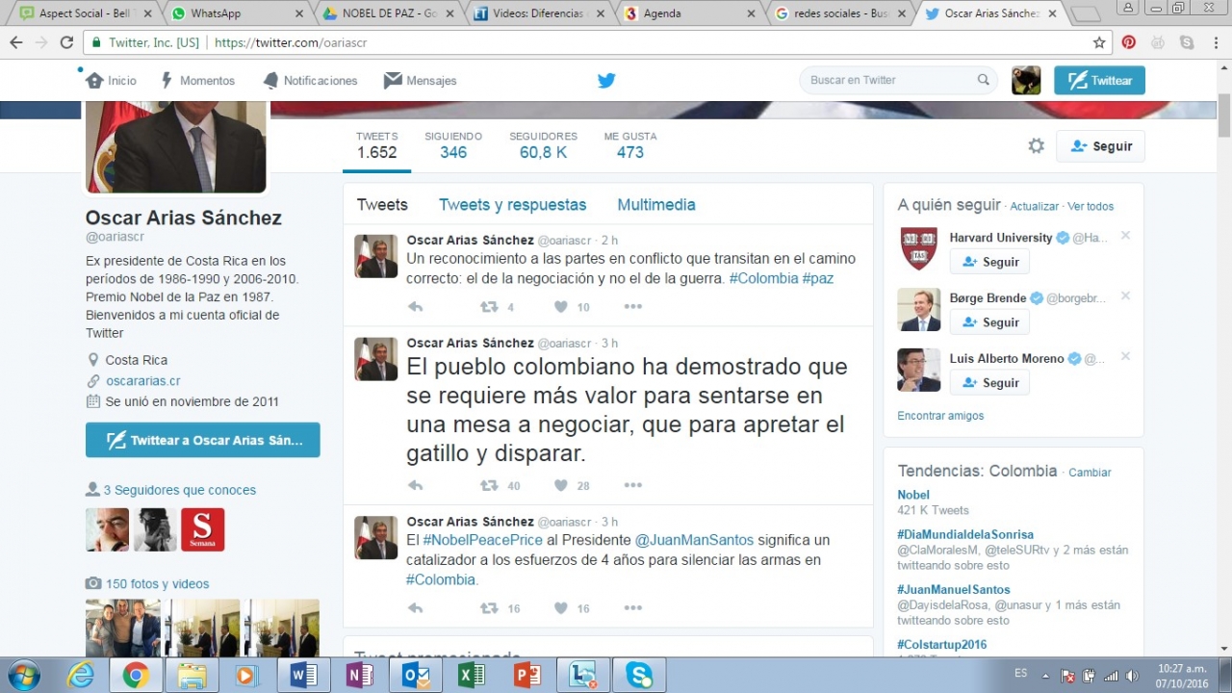This screenshot has width=1232, height=693.
Task: Click Cambiar next to Tendencias: Colombia
Action: coord(1090,473)
